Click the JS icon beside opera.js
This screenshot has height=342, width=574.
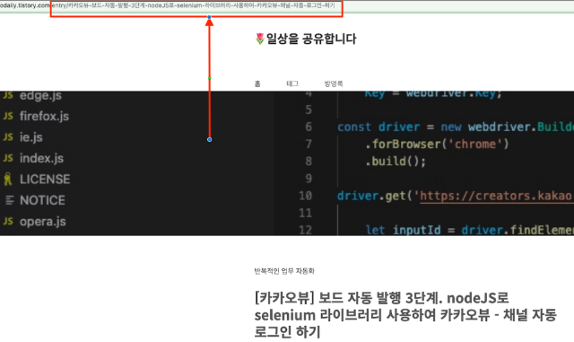tap(8, 221)
